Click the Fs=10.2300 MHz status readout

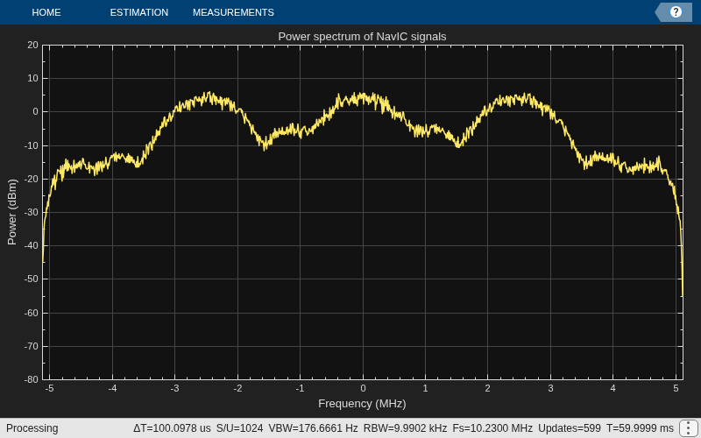click(x=492, y=428)
